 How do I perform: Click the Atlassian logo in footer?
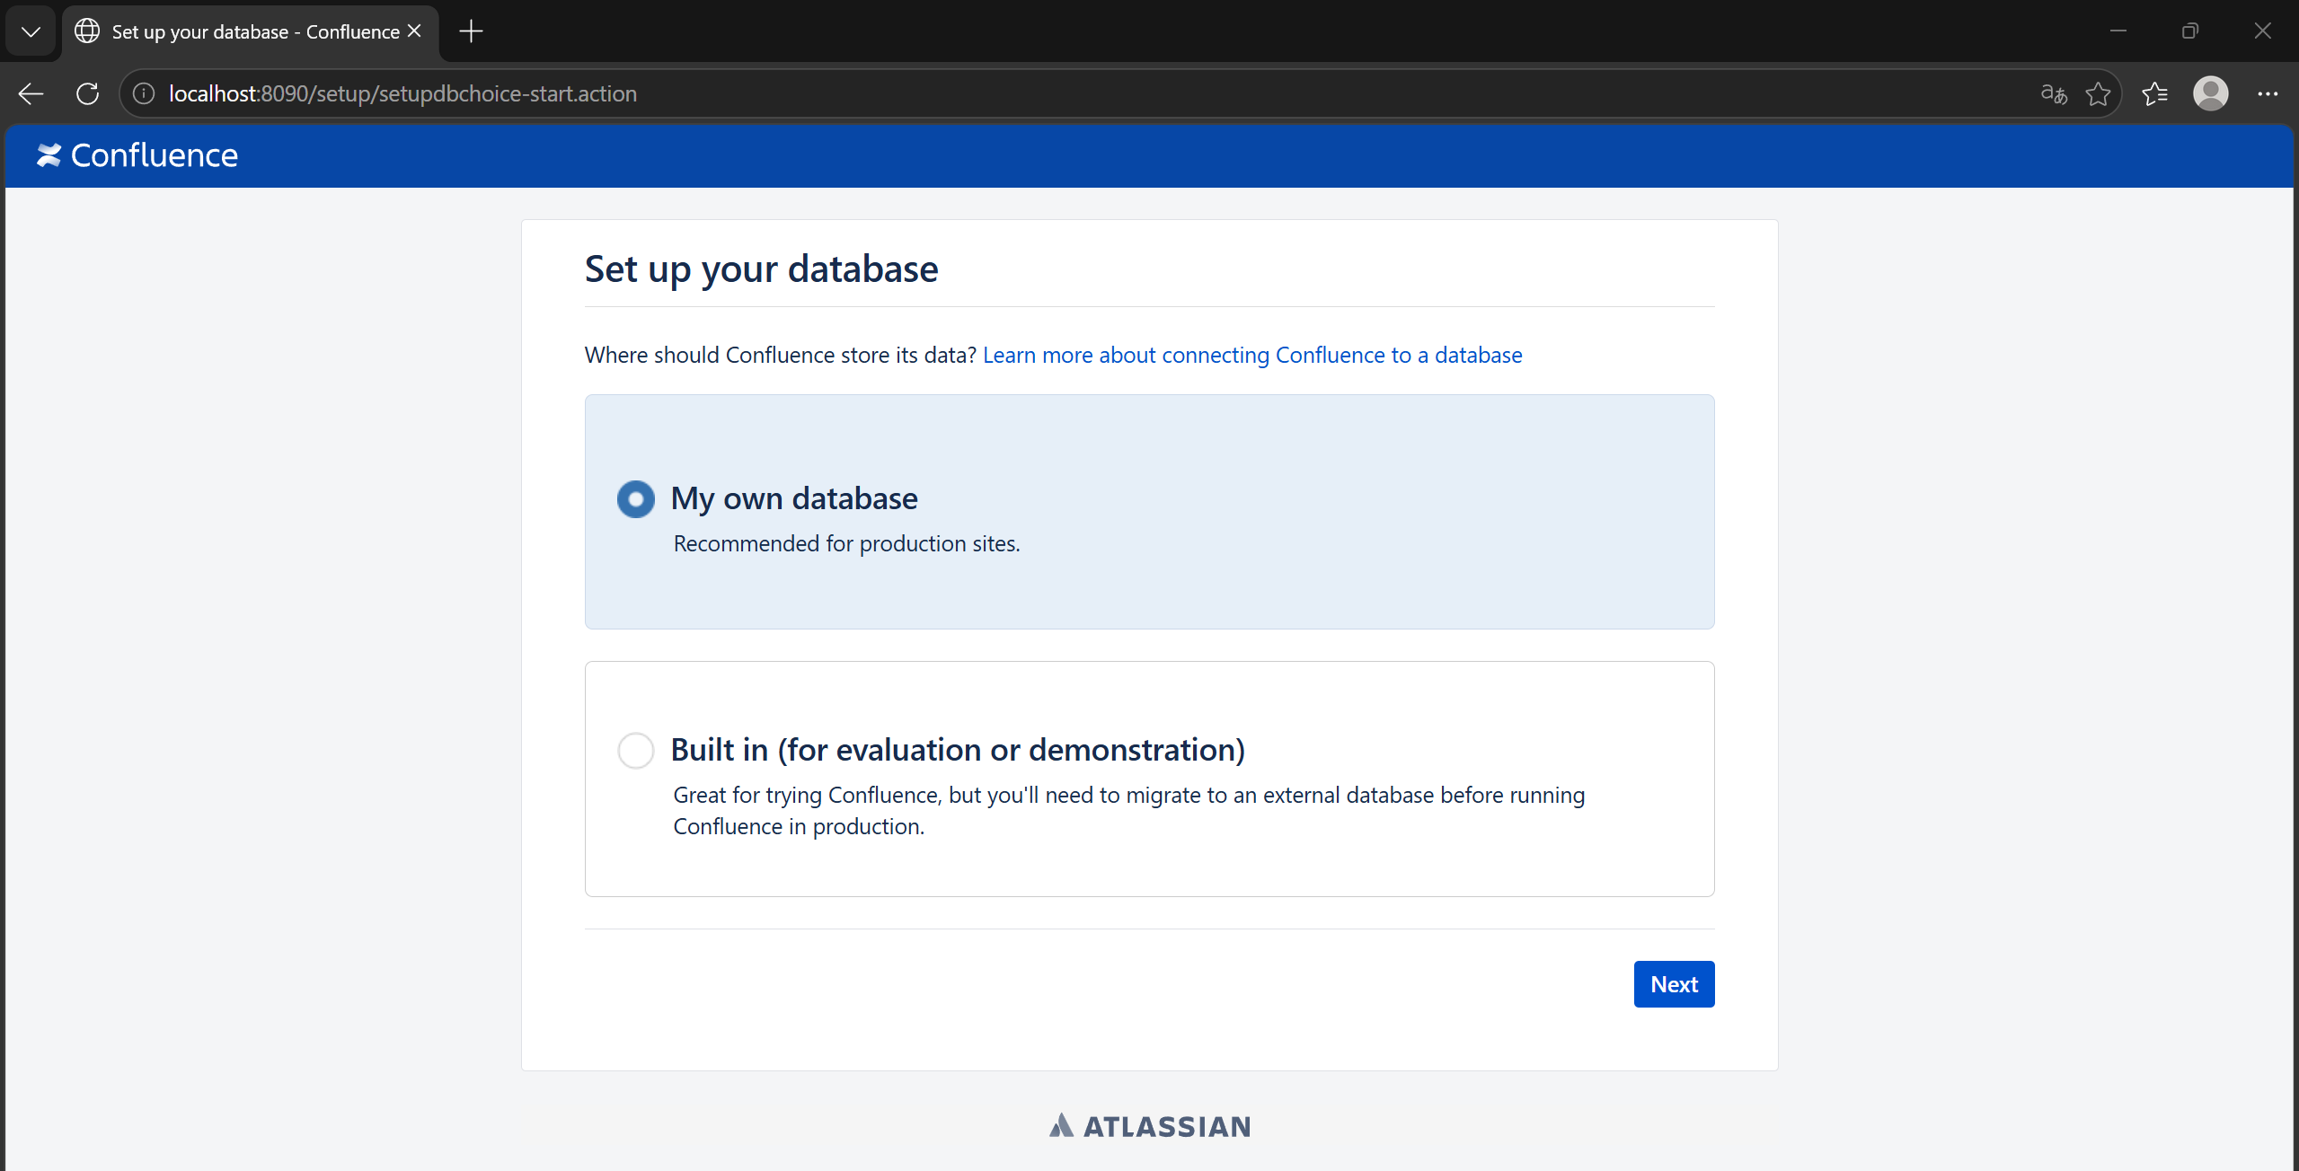pos(1150,1126)
